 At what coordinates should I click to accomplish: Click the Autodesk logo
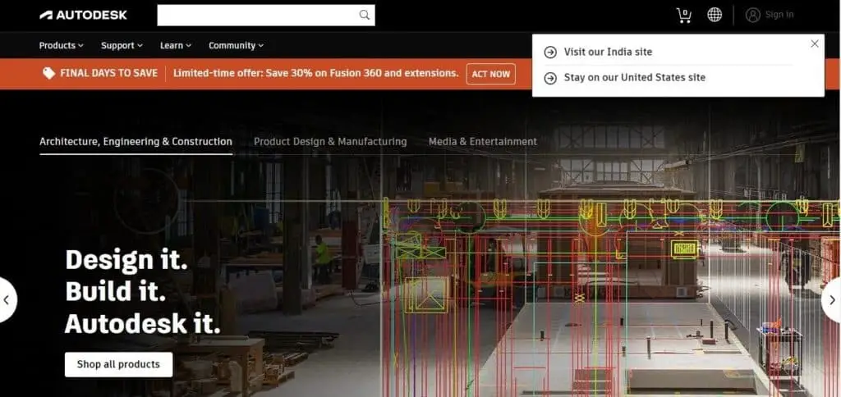click(x=83, y=15)
